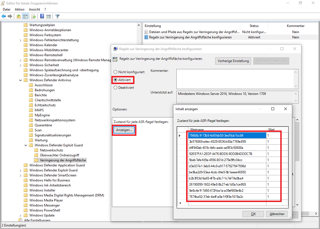
Task: Toggle the action pane toolbar icon
Action: coord(49,16)
